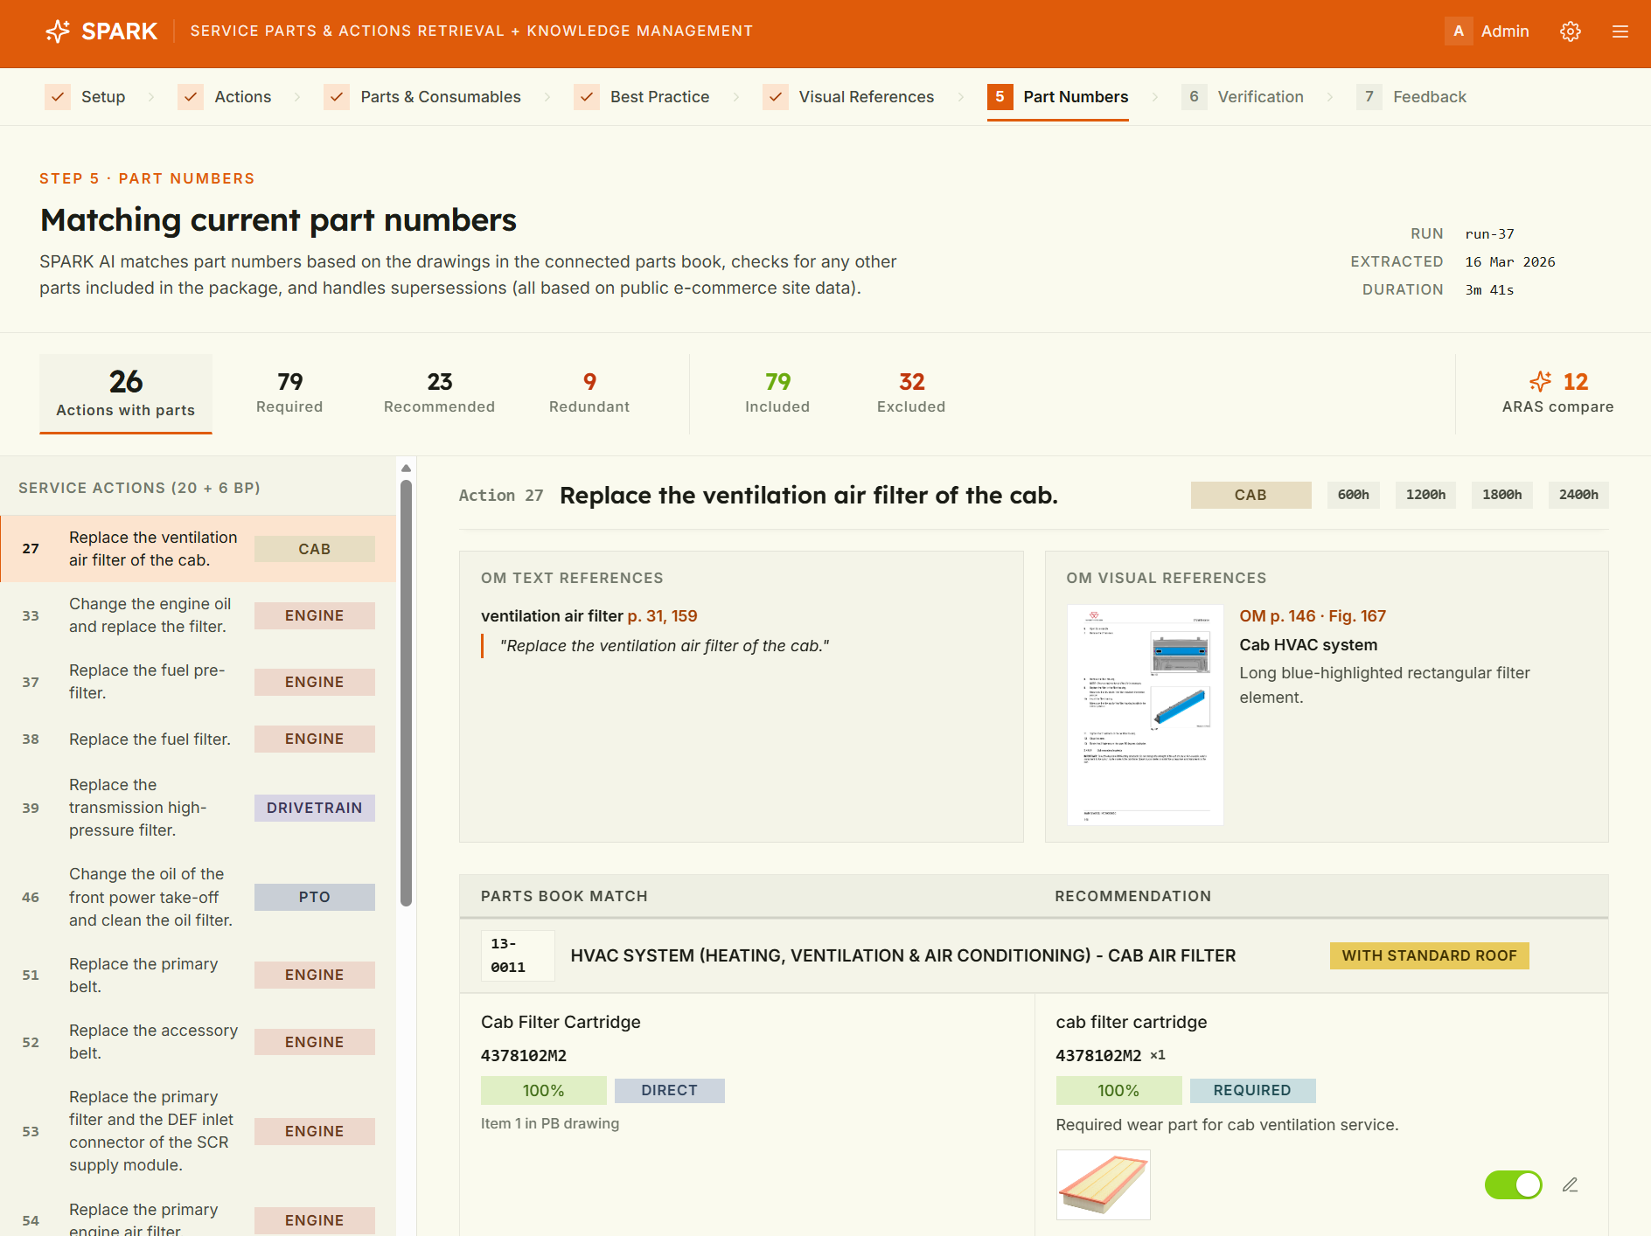Image resolution: width=1651 pixels, height=1236 pixels.
Task: Open the OM p. 146 Fig. 167 link
Action: tap(1313, 616)
